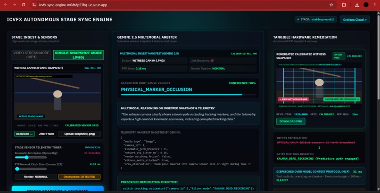Viewport: 380px width, 193px height.
Task: Click the CALIBRATED SENSOR GRID label
Action: tap(82, 125)
